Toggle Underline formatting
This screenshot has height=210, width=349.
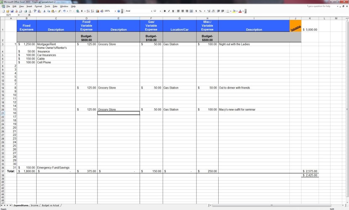173,11
